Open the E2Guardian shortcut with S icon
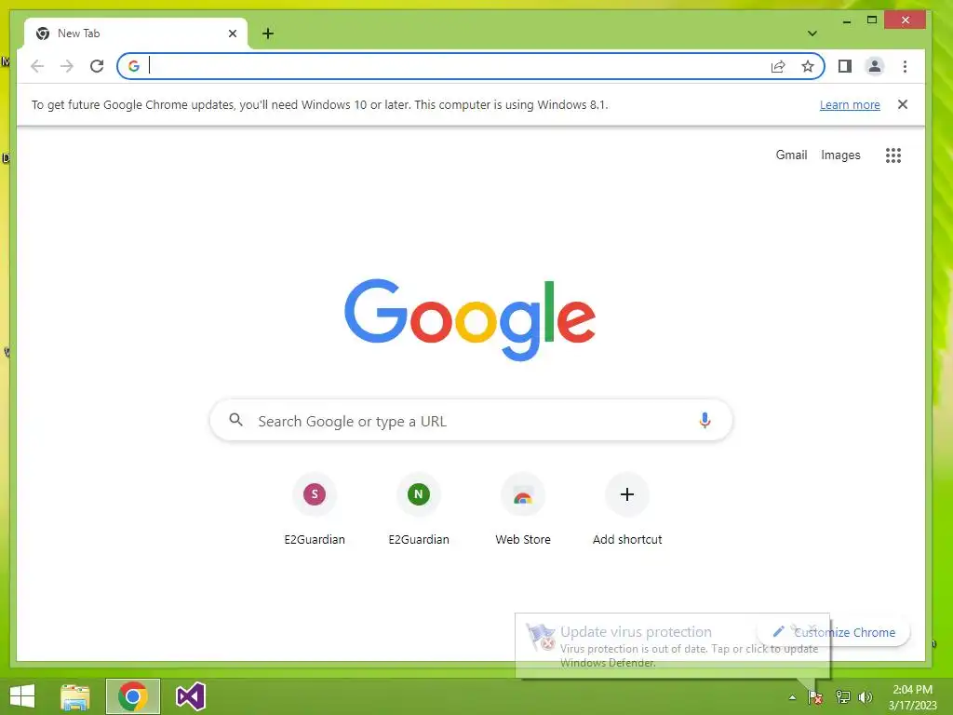The width and height of the screenshot is (953, 715). (315, 509)
